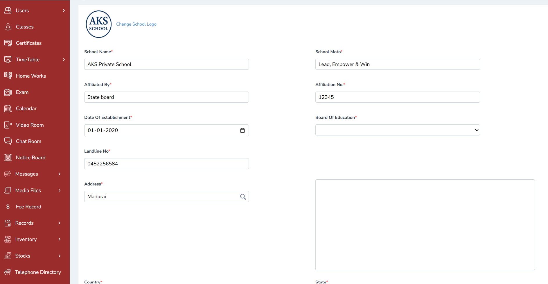Click inside the School Name field
The image size is (548, 284).
[166, 64]
